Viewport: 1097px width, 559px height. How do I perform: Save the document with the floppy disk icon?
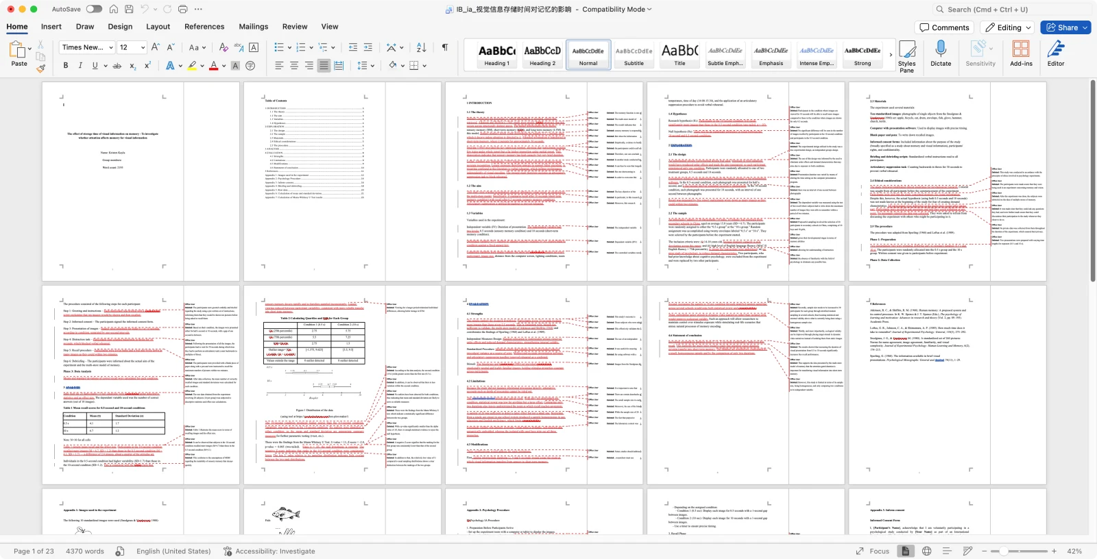(x=129, y=9)
